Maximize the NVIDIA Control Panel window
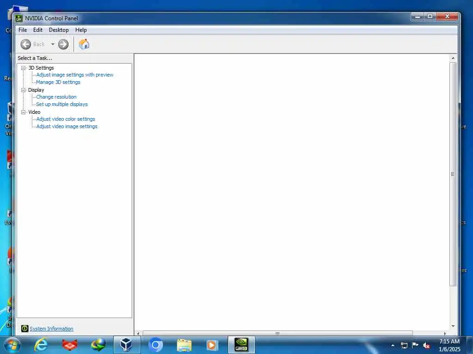This screenshot has width=473, height=354. pos(430,16)
